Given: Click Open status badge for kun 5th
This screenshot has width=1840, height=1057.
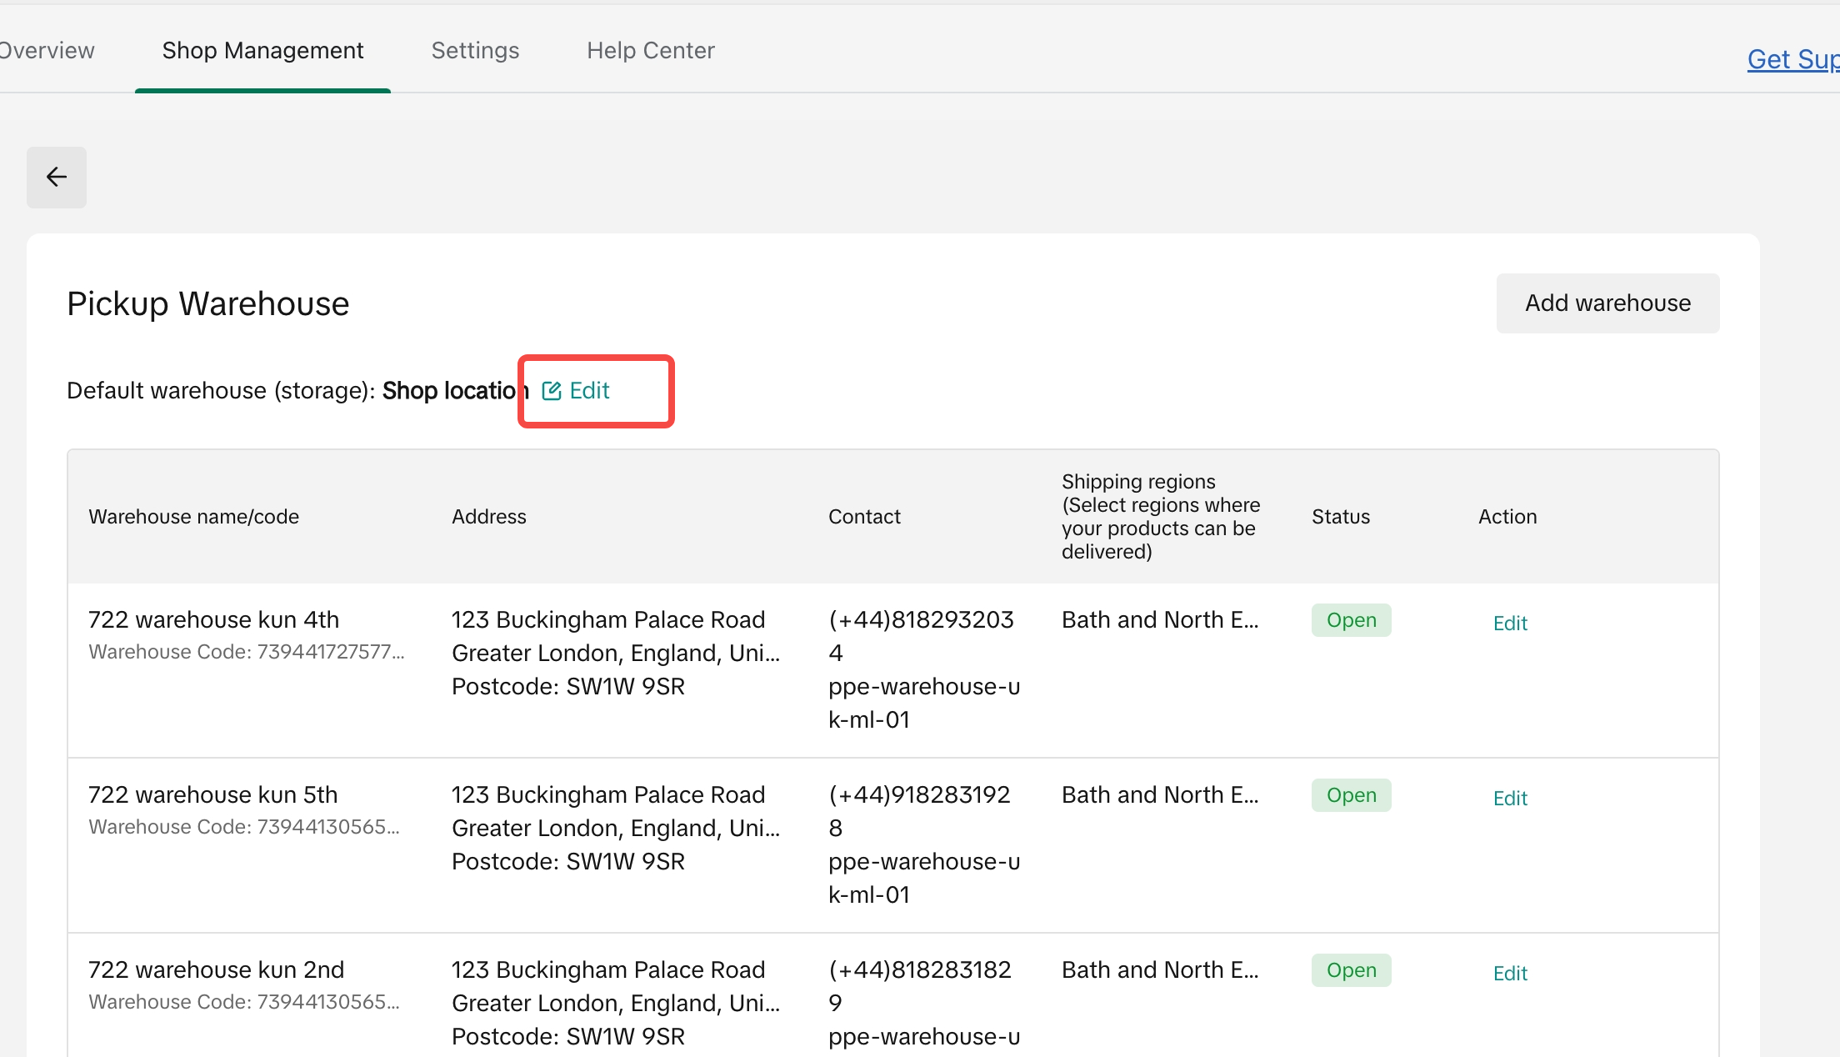Looking at the screenshot, I should [1351, 795].
